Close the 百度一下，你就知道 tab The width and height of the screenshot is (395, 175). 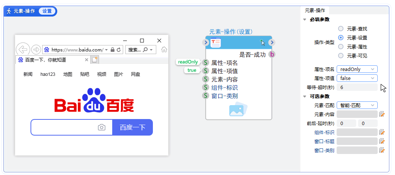pyautogui.click(x=86, y=60)
